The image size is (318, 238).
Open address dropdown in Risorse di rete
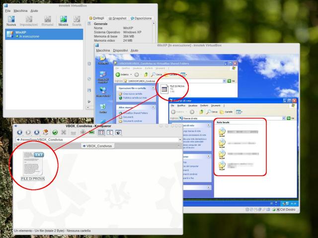pyautogui.click(x=284, y=118)
